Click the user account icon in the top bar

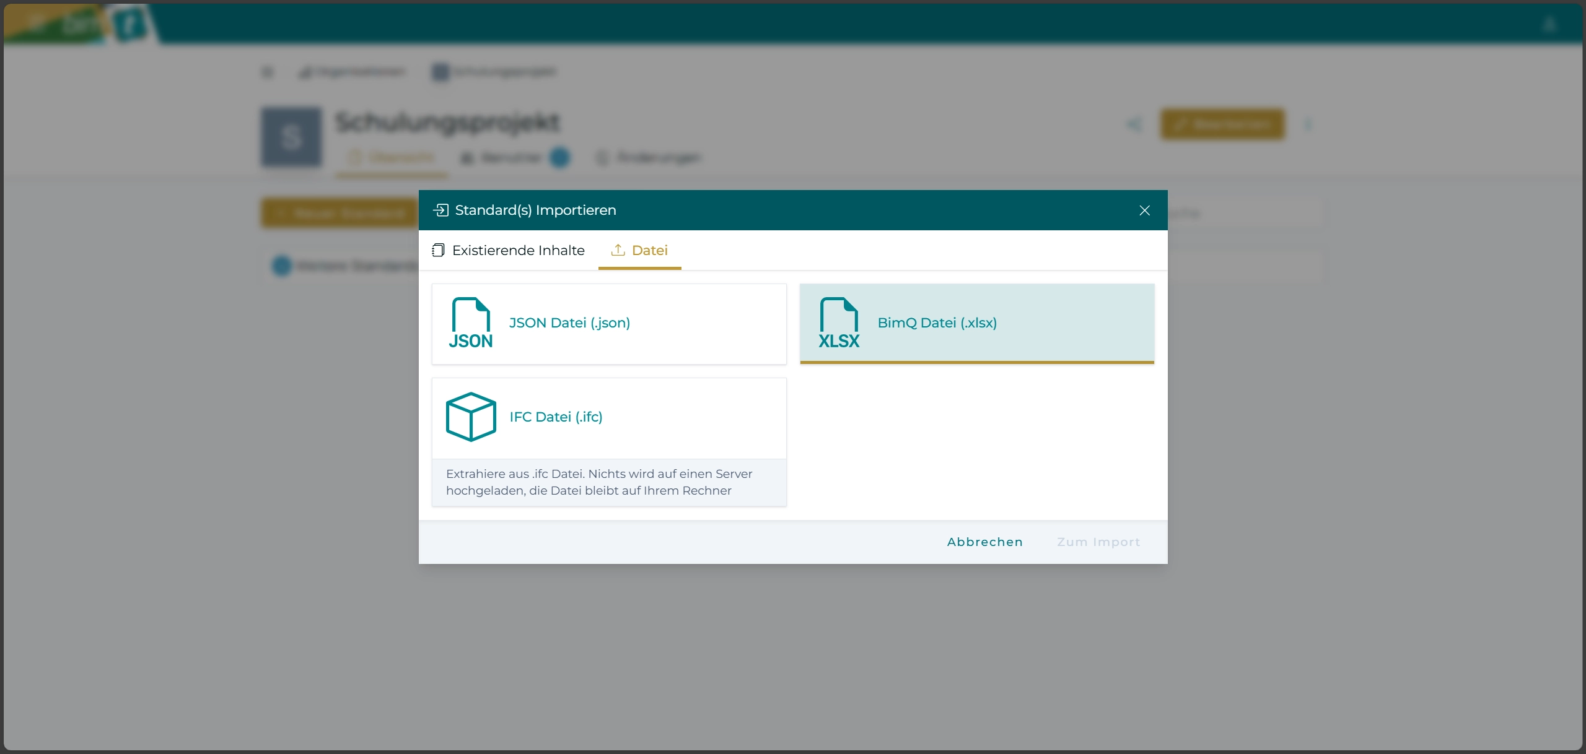coord(1549,25)
